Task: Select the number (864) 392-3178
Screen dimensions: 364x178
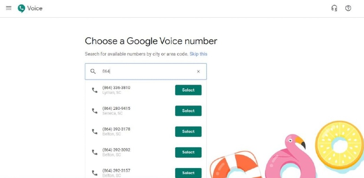Action: [188, 131]
